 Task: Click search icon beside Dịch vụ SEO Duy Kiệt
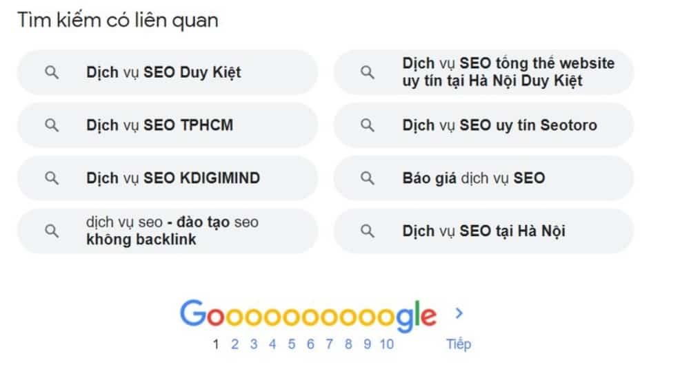[x=52, y=72]
